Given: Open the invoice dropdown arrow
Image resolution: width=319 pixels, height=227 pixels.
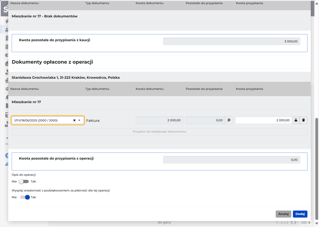Looking at the screenshot, I should [79, 120].
